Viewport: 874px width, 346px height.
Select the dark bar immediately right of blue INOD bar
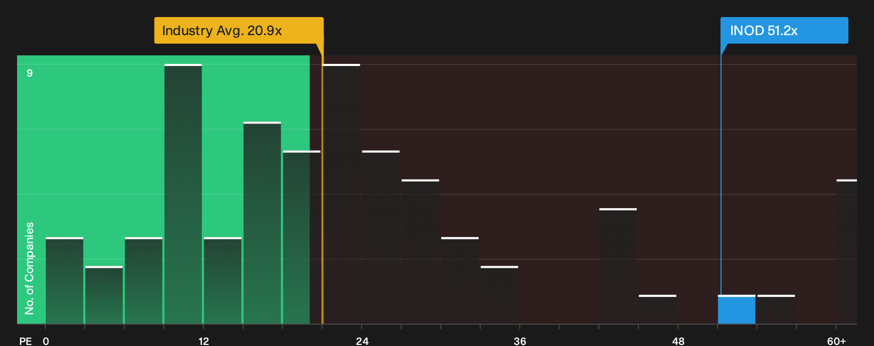point(776,309)
